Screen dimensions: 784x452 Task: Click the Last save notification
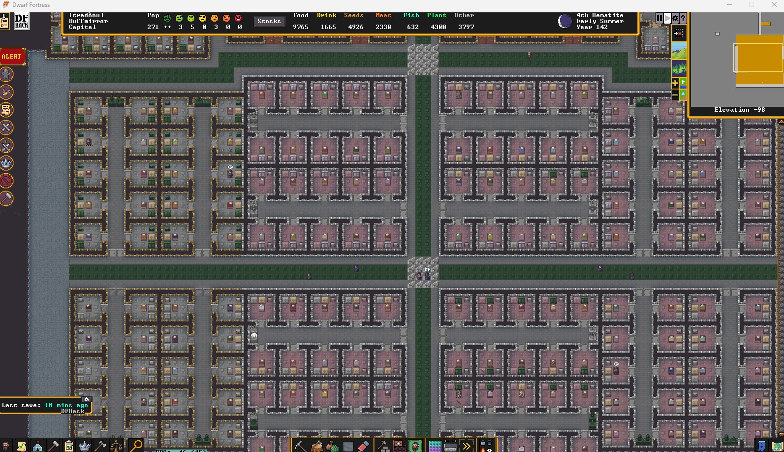coord(45,405)
